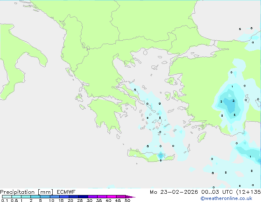
Task: Pick the 15–20 mm legend color swatch
Action: click(x=64, y=197)
